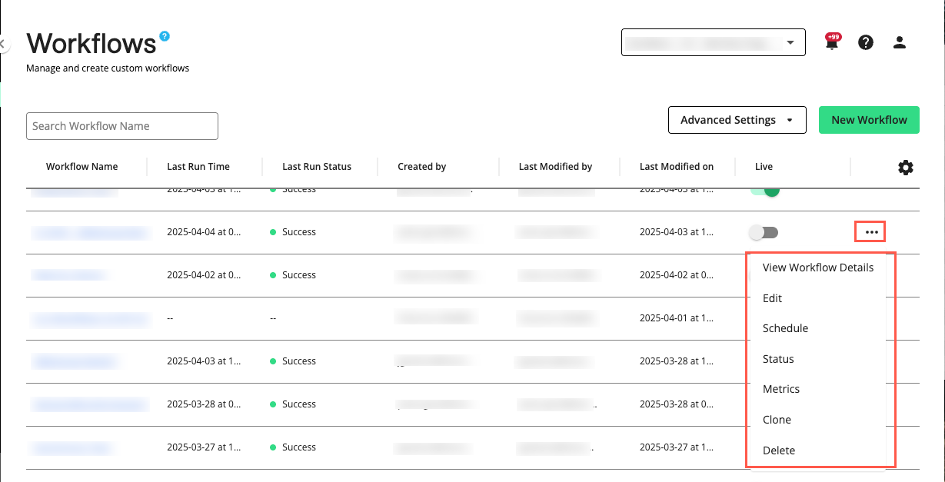Click the Last Modified by column header

[555, 167]
